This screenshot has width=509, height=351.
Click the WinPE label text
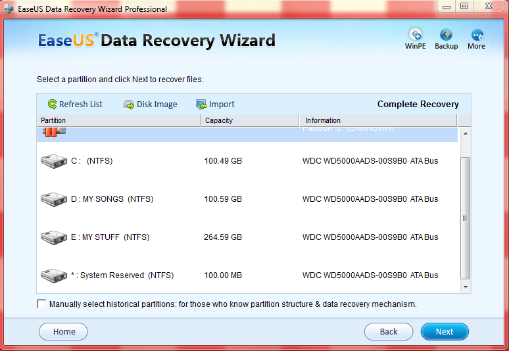coord(415,46)
